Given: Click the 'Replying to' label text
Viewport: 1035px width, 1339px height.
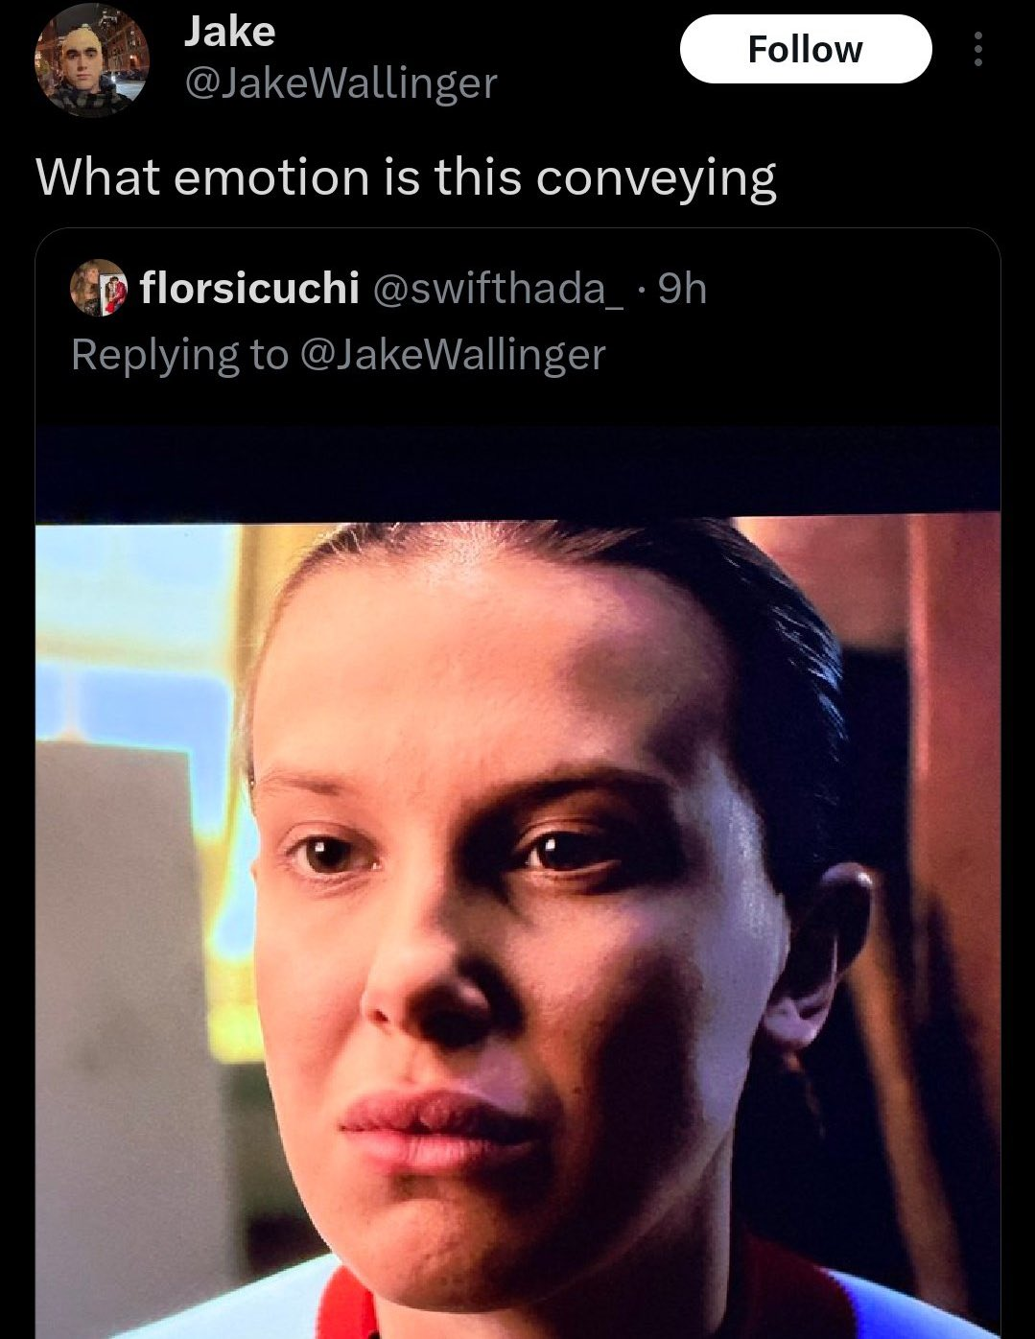Looking at the screenshot, I should tap(179, 356).
